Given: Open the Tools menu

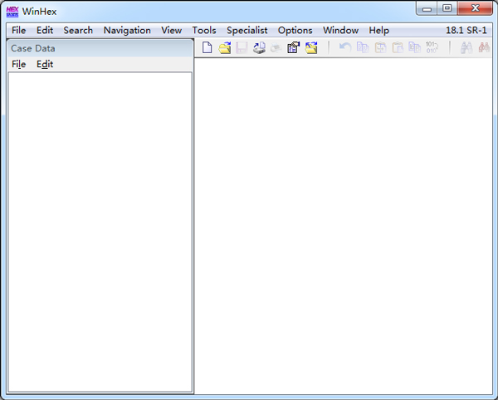Looking at the screenshot, I should (x=204, y=30).
